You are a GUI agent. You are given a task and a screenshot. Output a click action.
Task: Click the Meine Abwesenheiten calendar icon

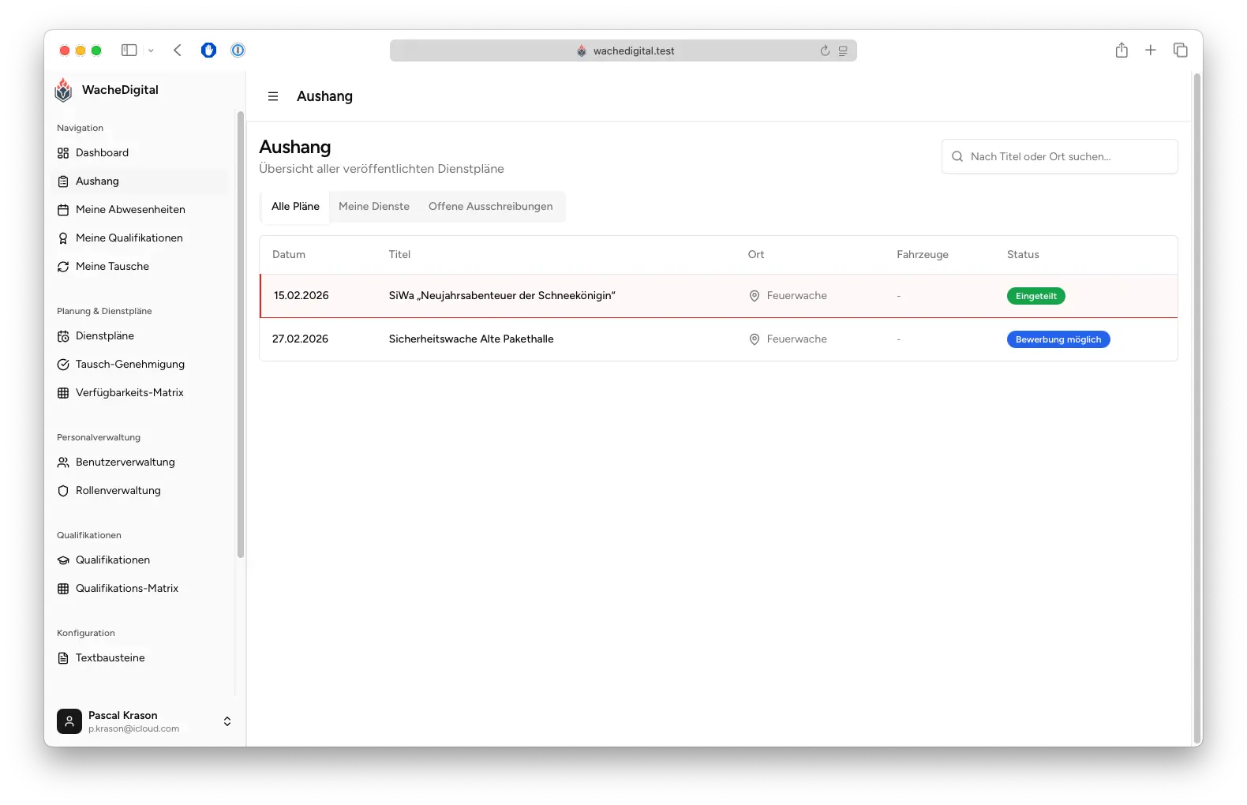point(63,210)
